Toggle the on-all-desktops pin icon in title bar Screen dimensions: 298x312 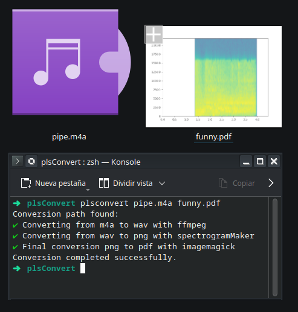[31, 161]
